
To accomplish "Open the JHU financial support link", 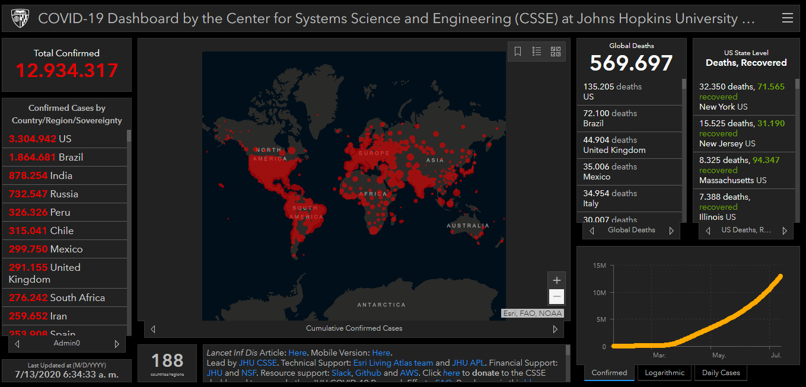I will pyautogui.click(x=214, y=373).
